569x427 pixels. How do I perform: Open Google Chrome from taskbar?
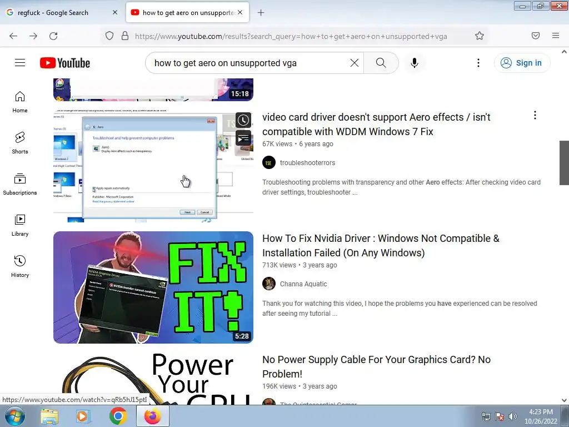(118, 416)
